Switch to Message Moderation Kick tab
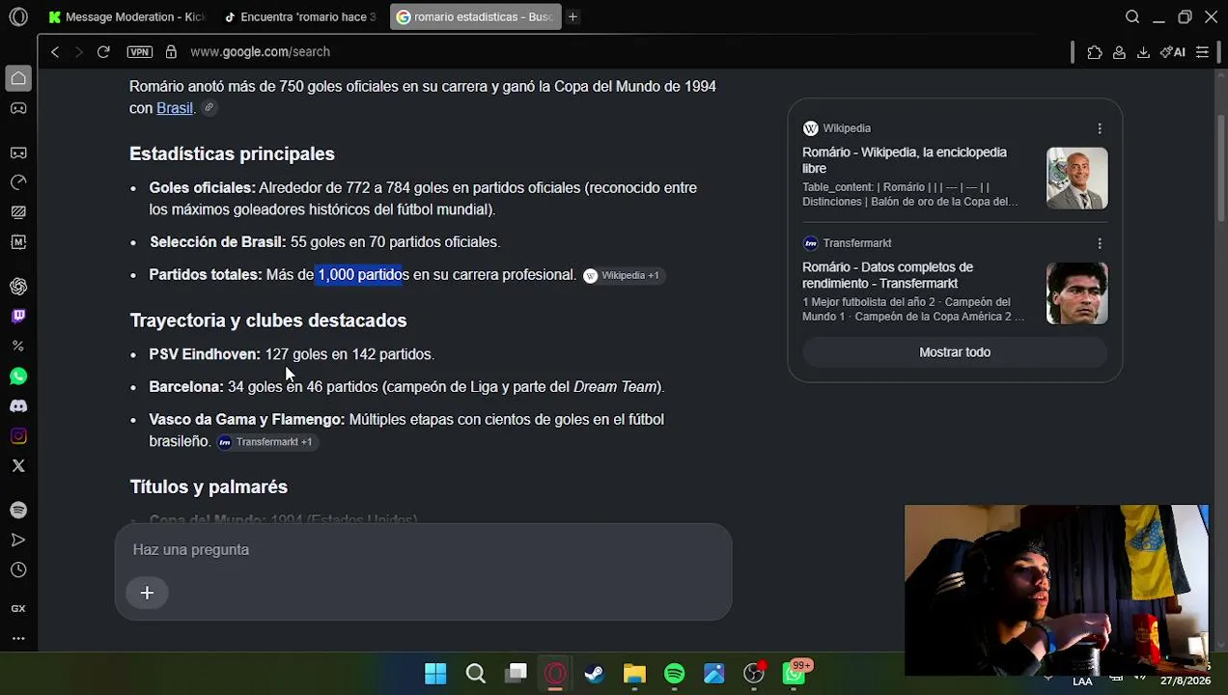 pyautogui.click(x=126, y=16)
